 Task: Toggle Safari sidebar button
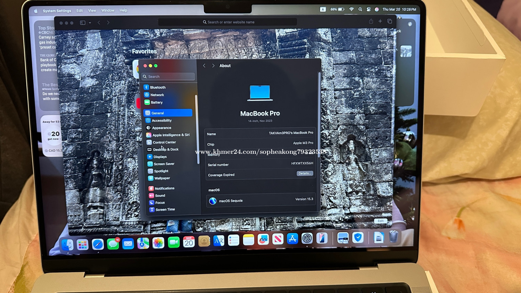tap(83, 23)
